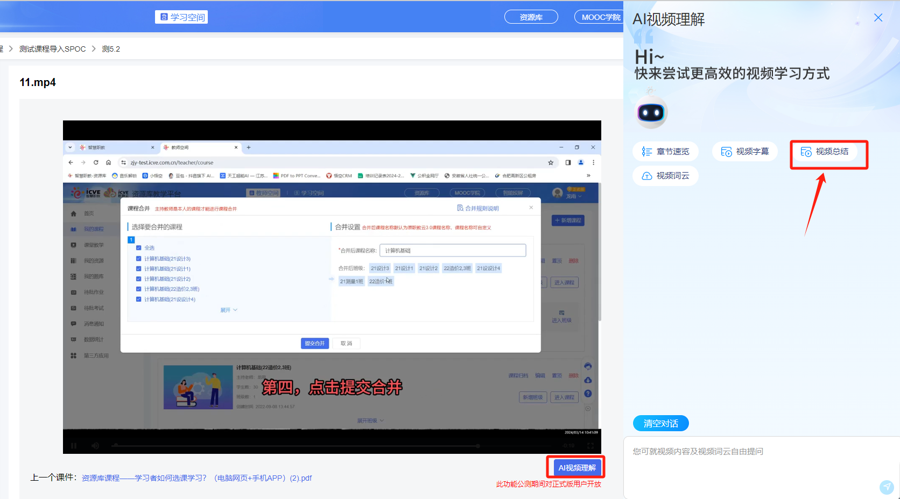900x499 pixels.
Task: Click the blue AI视频理解 button below the video
Action: [577, 468]
